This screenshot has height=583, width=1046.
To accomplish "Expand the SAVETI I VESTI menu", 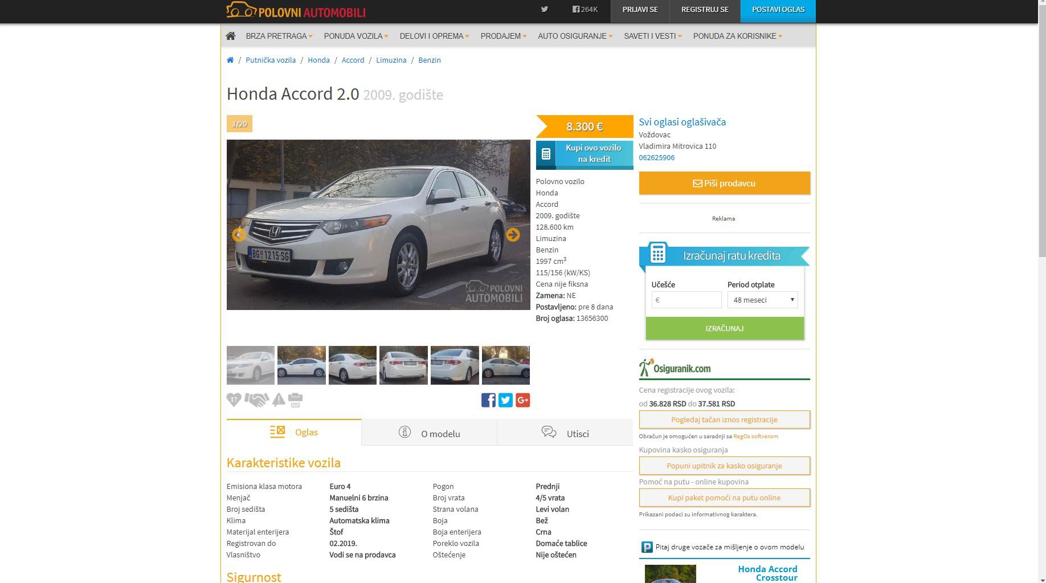I will click(x=653, y=36).
